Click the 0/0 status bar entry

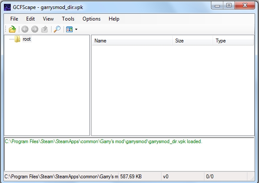tap(225, 177)
